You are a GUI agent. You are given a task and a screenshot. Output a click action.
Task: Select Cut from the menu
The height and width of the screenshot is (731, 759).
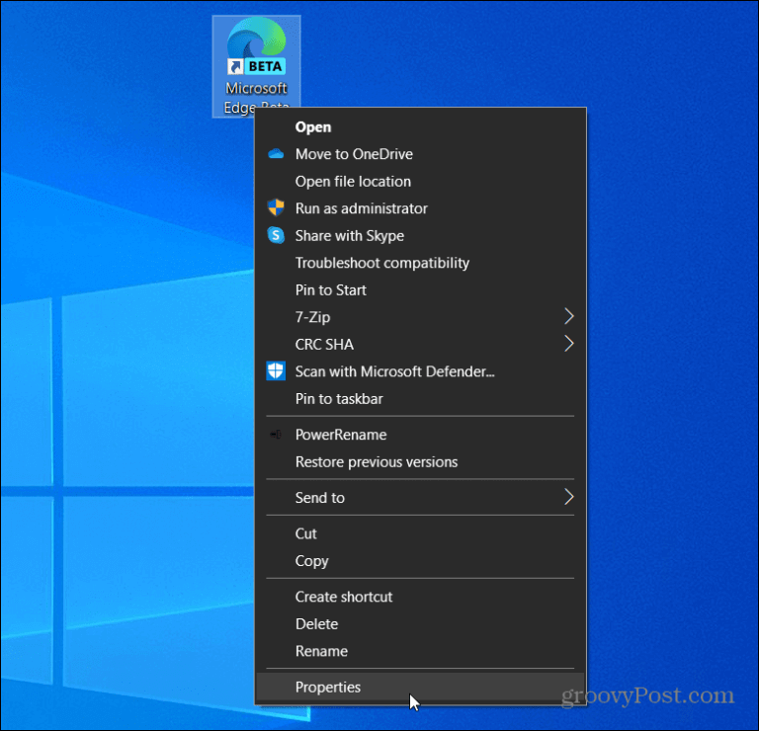point(420,533)
